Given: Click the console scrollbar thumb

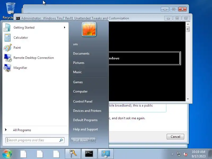Looking at the screenshot, I should point(188,29).
